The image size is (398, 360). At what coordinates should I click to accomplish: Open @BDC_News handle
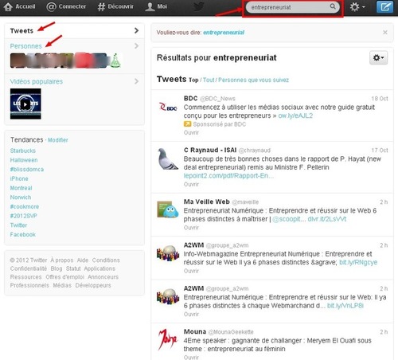coord(217,99)
